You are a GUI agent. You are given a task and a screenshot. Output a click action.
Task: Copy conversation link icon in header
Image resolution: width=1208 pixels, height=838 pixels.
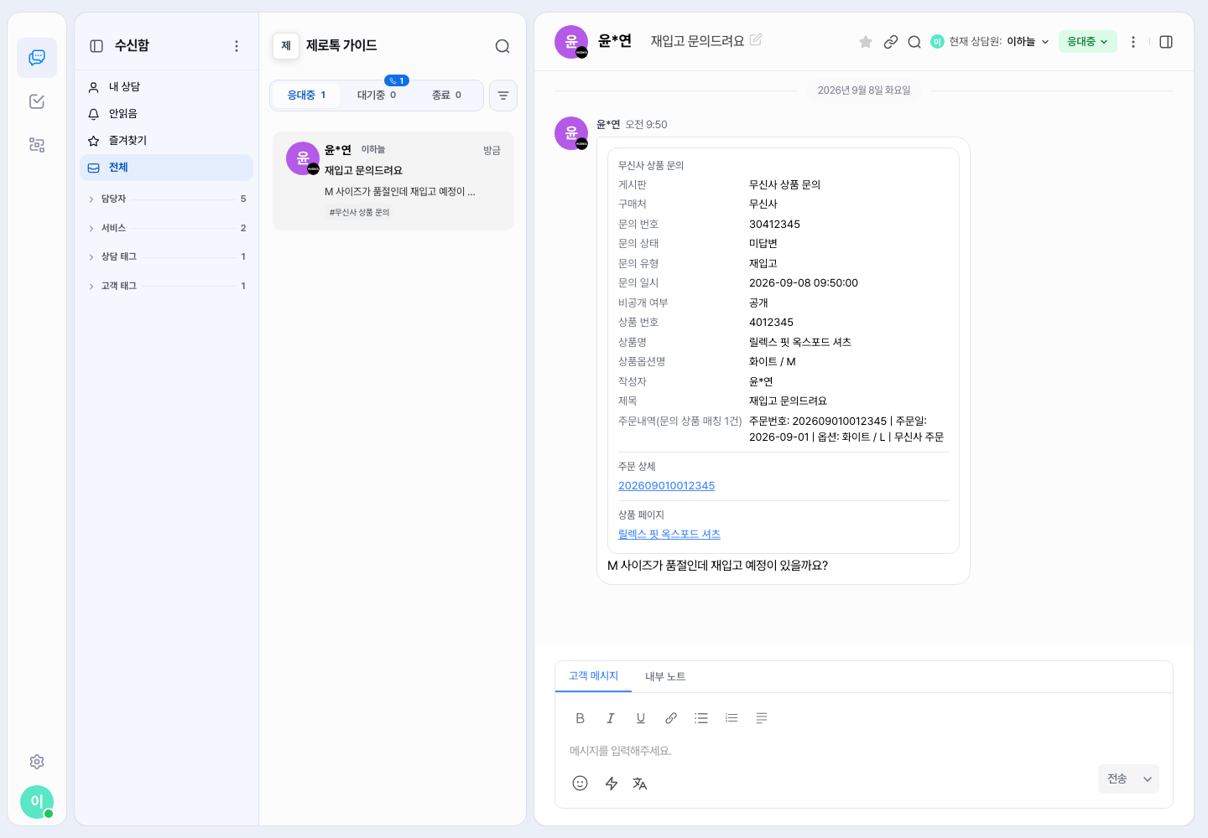(x=891, y=42)
